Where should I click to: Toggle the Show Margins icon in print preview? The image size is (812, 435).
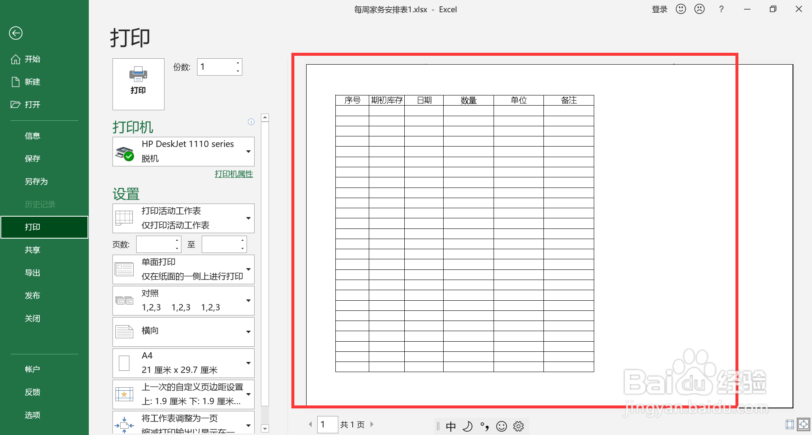click(x=789, y=424)
